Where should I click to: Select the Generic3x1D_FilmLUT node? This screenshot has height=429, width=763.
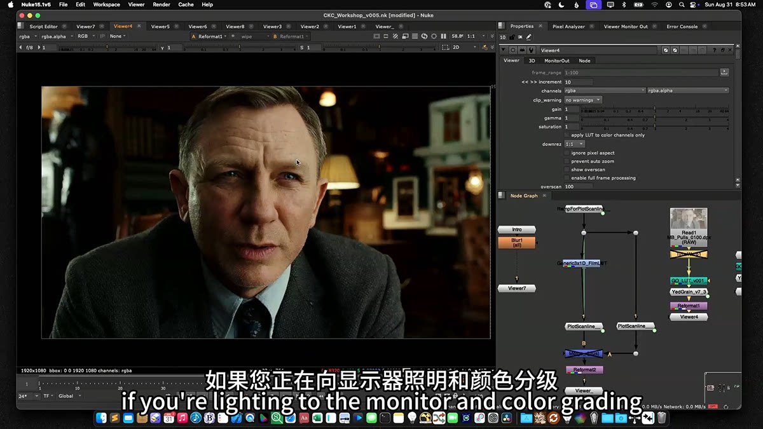pos(581,263)
